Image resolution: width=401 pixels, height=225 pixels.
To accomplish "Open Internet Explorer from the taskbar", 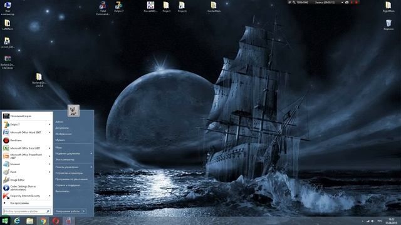I will (17, 221).
